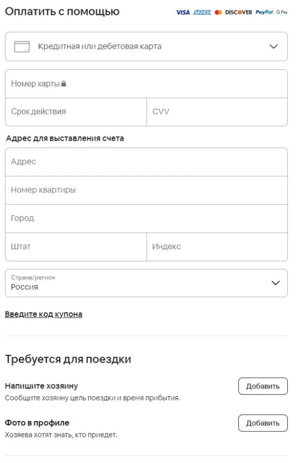Click the Город input field
Image resolution: width=308 pixels, height=463 pixels.
[x=146, y=219]
